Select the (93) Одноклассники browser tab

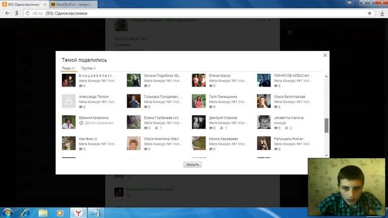[24, 4]
